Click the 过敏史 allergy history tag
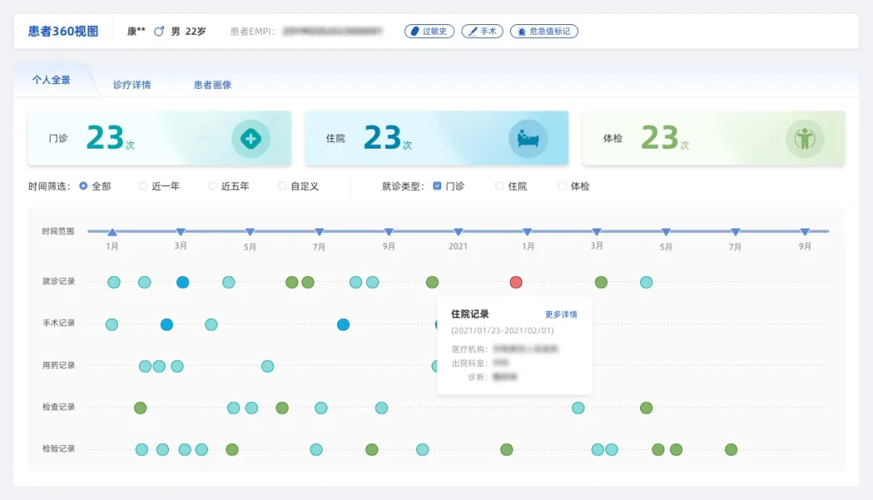 (x=429, y=32)
